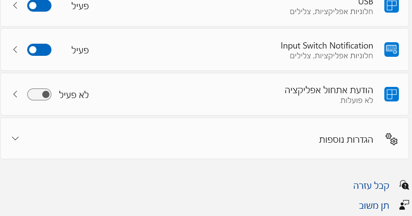Screen dimensions: 412x216
Task: Disable the Input Switch Notification toggle
Action: (x=39, y=50)
